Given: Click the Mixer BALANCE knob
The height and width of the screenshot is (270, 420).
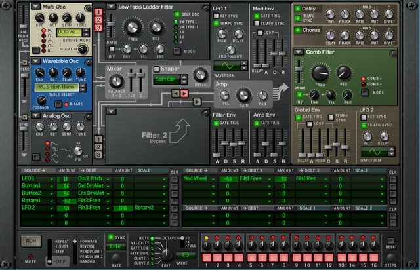Looking at the screenshot, I should pyautogui.click(x=116, y=81).
